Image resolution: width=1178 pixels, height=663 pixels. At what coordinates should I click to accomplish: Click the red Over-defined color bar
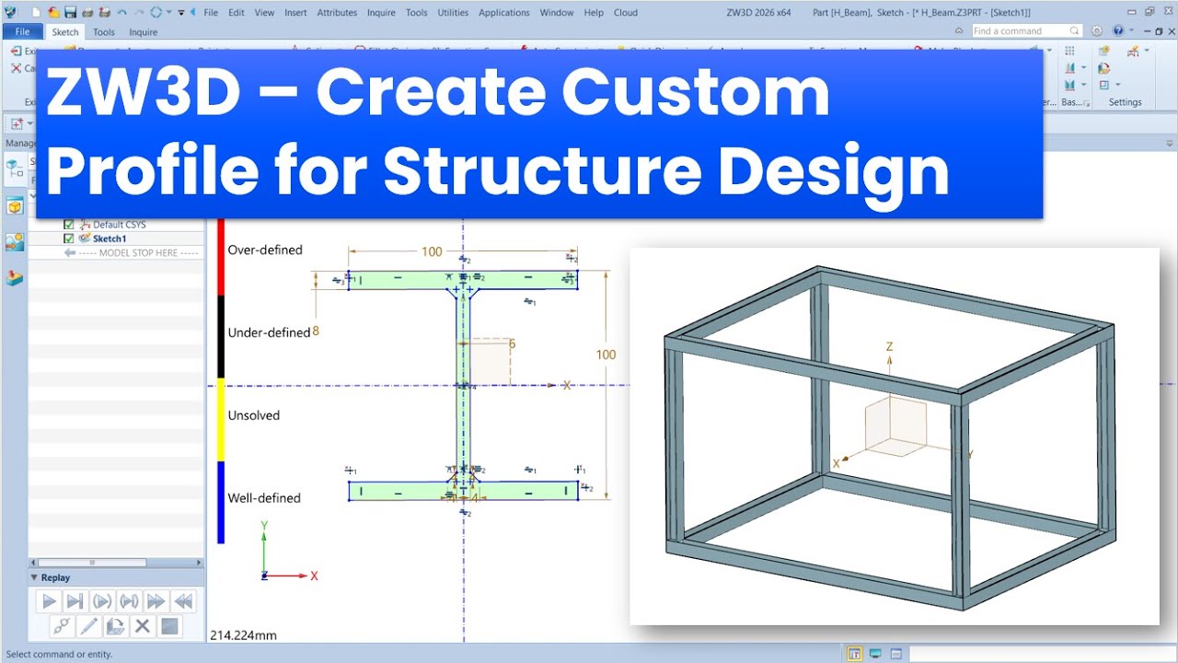[x=221, y=257]
